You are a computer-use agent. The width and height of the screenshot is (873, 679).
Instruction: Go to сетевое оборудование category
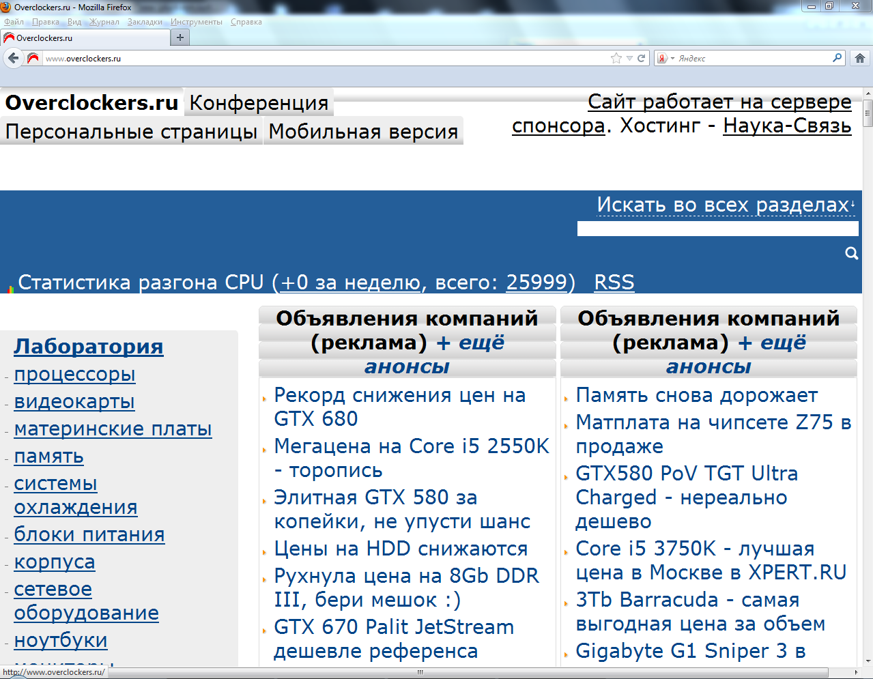point(86,601)
